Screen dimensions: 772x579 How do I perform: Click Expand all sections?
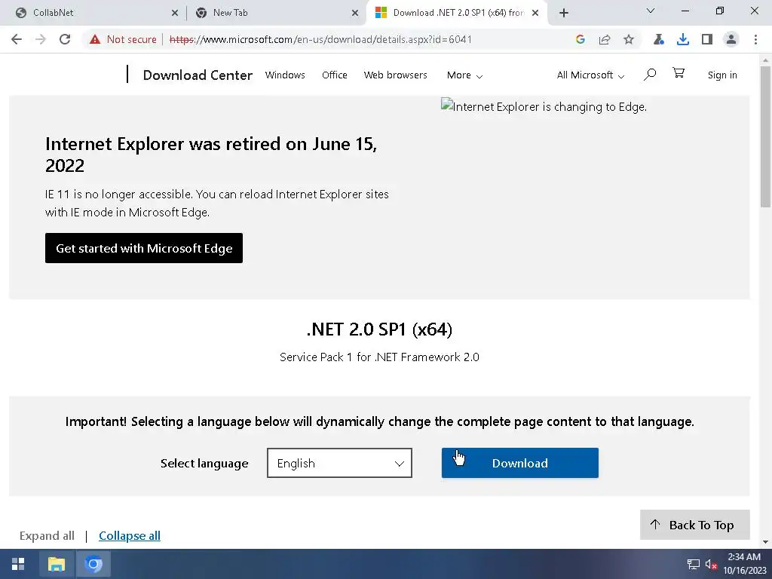pos(47,536)
